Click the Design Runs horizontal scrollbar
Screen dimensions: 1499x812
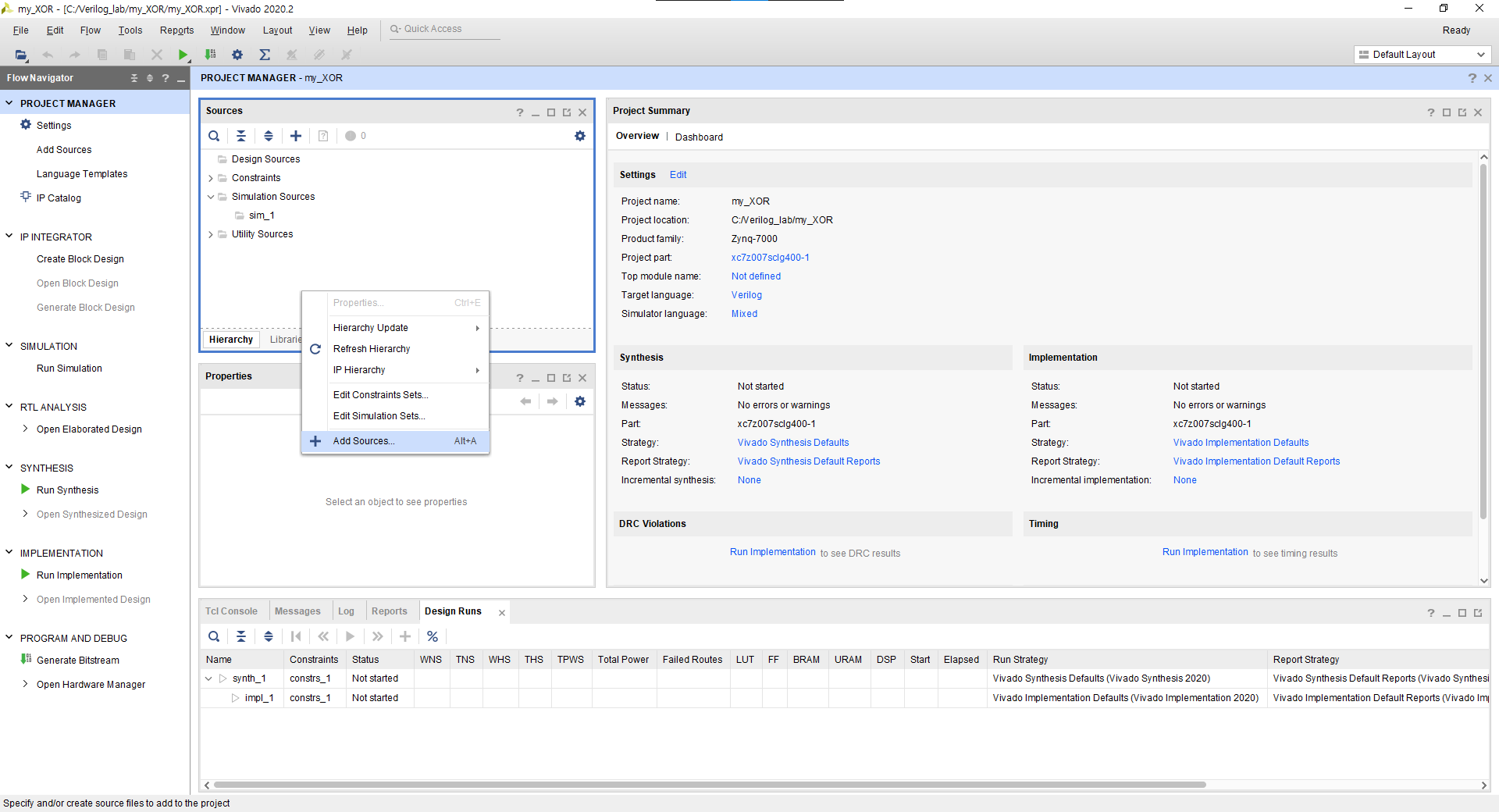(710, 785)
